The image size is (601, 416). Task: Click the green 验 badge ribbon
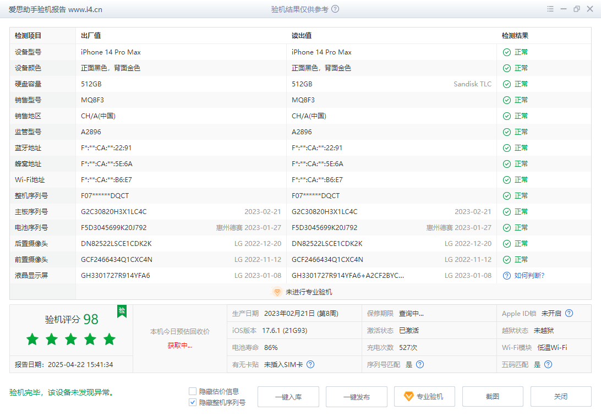pyautogui.click(x=122, y=311)
